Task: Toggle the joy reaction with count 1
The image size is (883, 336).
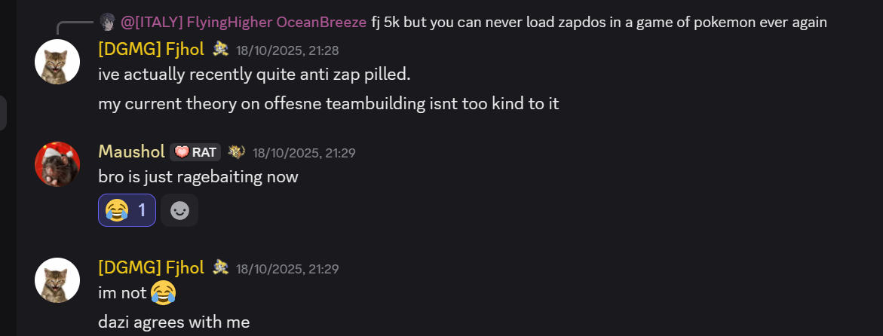Action: [127, 210]
